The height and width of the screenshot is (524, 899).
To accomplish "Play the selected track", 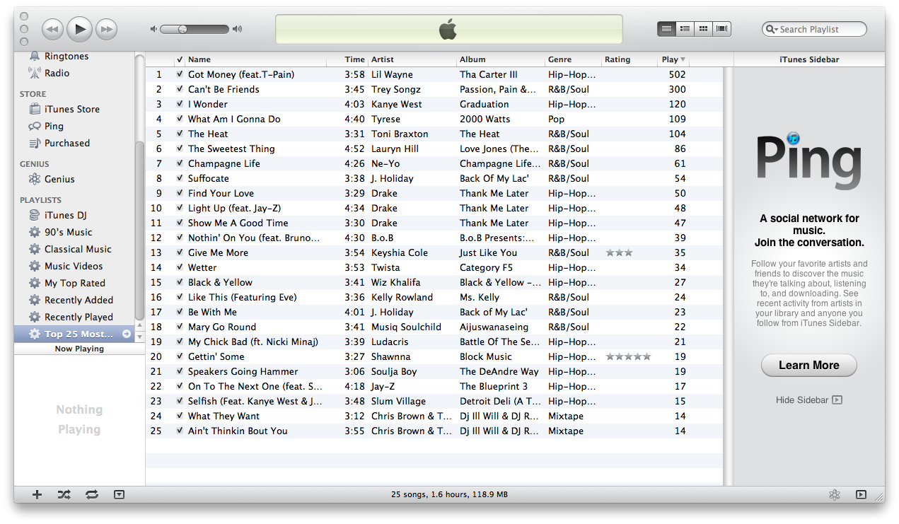I will coord(80,29).
